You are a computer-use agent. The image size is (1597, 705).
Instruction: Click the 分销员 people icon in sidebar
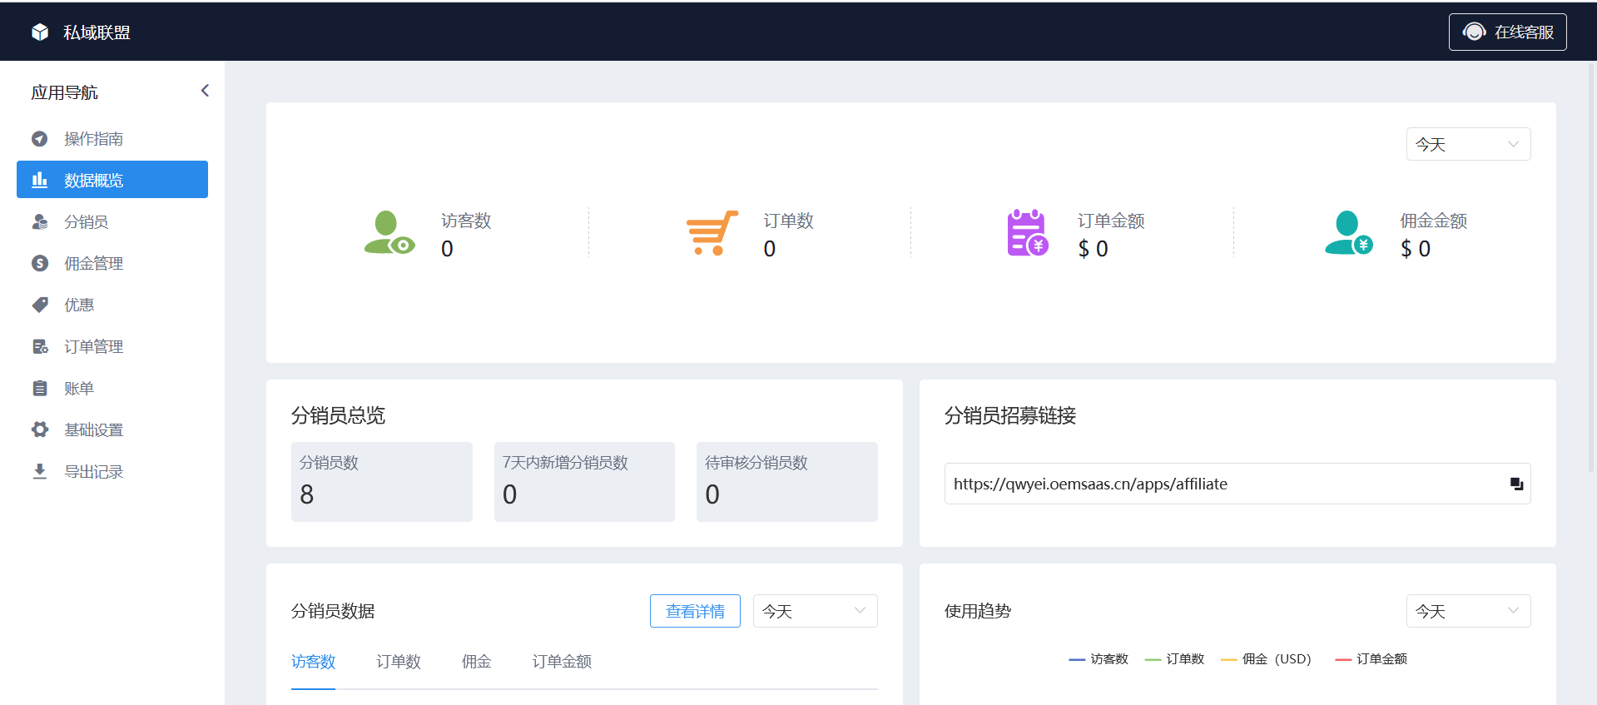pyautogui.click(x=39, y=221)
